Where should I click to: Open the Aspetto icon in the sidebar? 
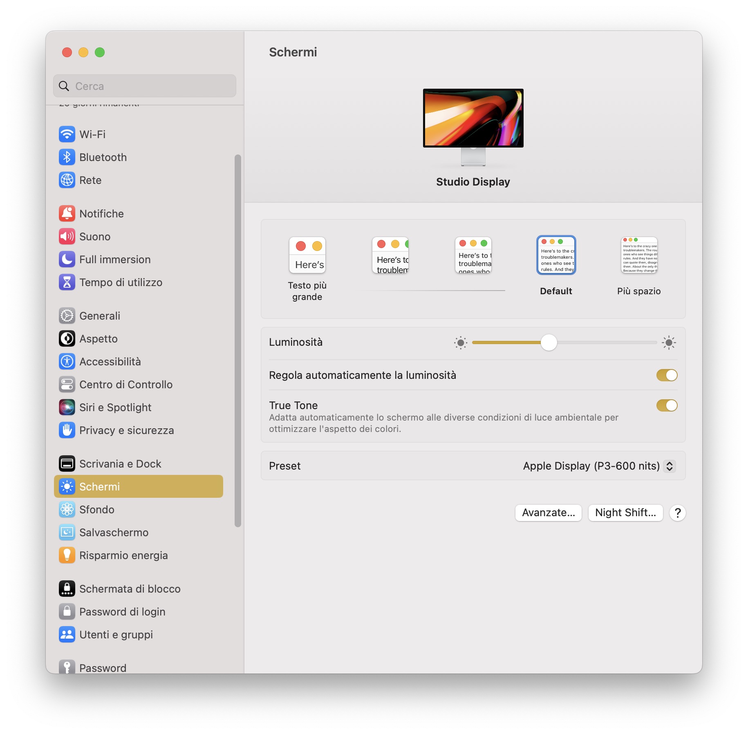67,338
